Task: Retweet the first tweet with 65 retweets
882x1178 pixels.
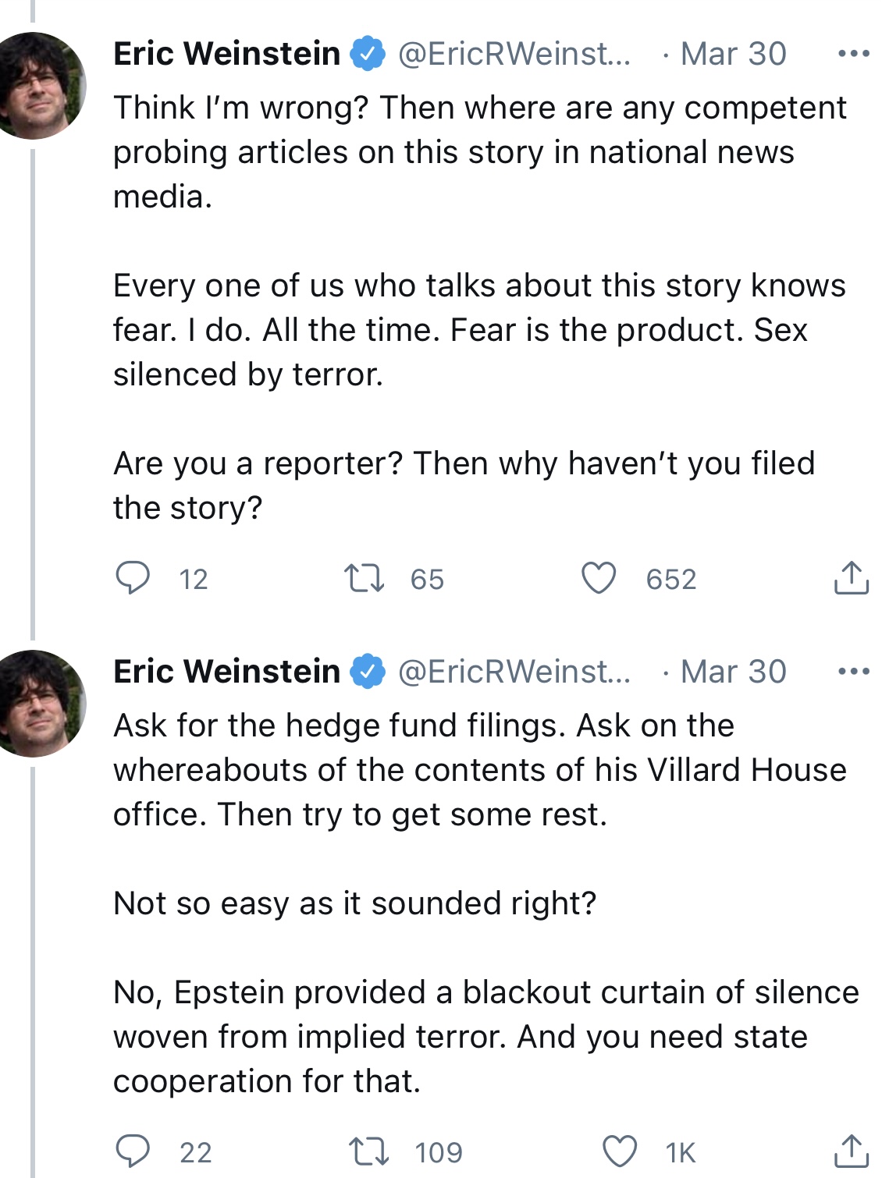Action: pos(364,579)
